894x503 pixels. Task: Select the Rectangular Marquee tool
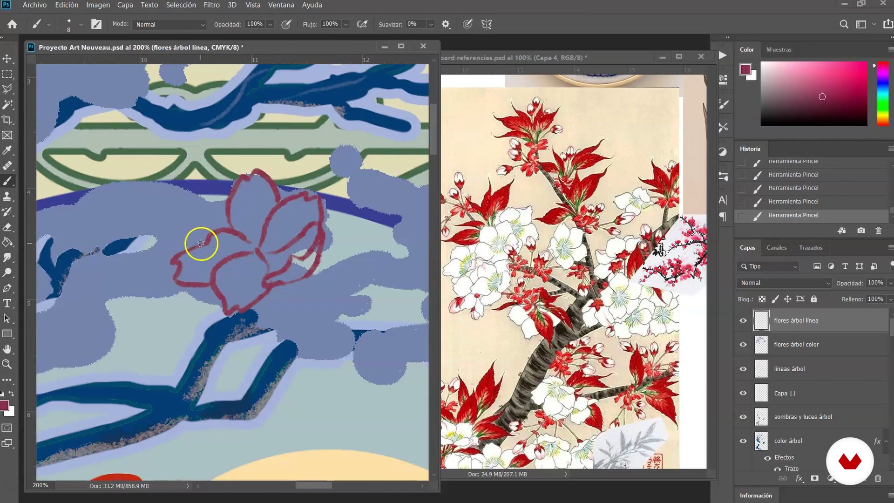7,74
